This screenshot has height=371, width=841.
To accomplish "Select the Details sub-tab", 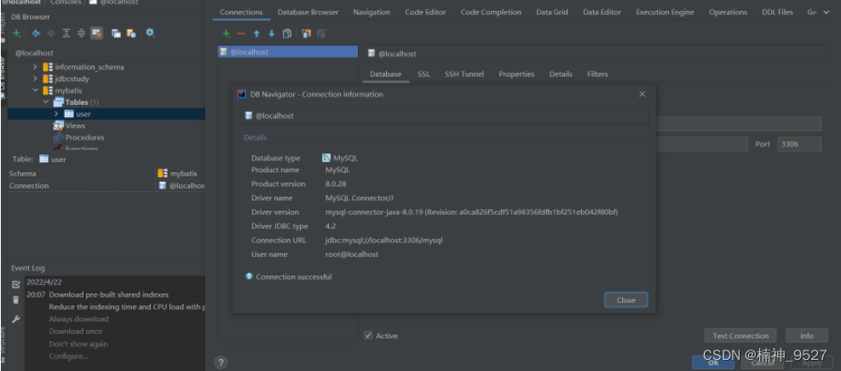I will click(x=561, y=74).
